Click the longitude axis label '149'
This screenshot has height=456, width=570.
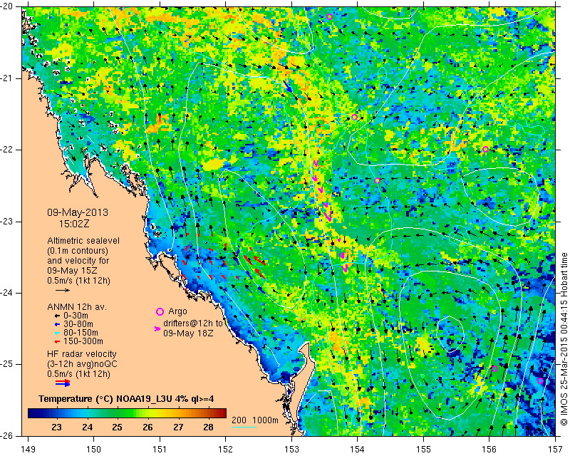(28, 450)
